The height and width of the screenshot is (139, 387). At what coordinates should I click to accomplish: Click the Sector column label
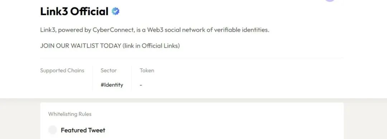click(109, 70)
